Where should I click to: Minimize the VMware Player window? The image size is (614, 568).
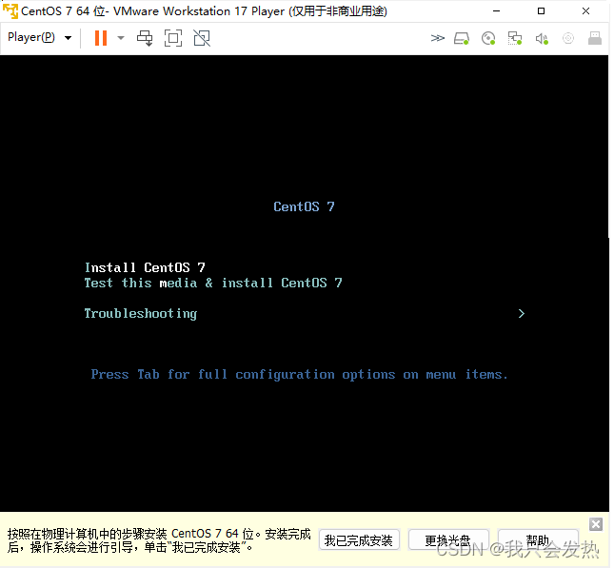(497, 11)
